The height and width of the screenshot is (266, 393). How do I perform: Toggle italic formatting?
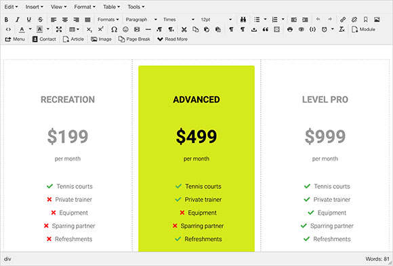point(18,20)
